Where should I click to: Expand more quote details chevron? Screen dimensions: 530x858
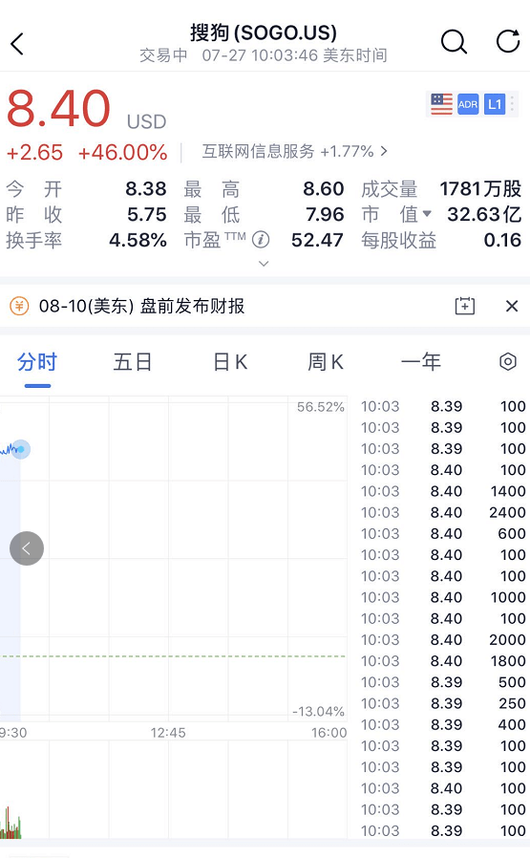pos(264,264)
